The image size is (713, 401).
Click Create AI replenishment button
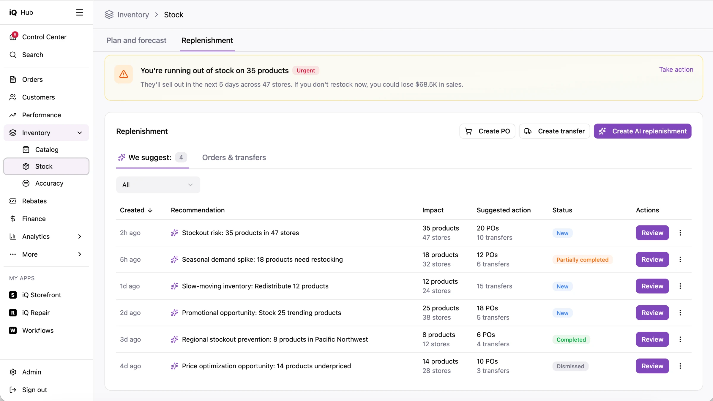[x=643, y=131]
